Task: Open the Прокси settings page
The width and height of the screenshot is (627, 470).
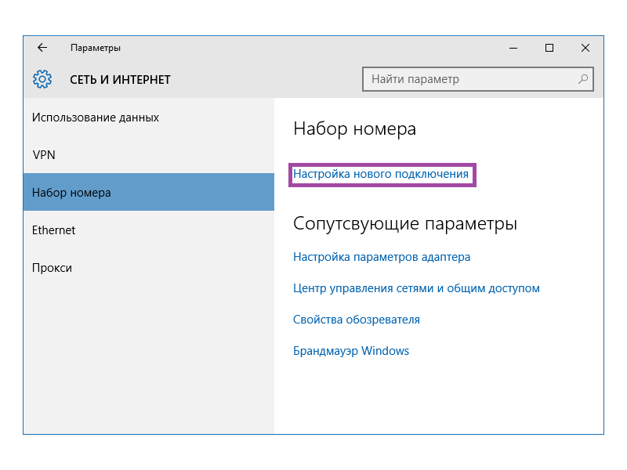Action: coord(52,268)
